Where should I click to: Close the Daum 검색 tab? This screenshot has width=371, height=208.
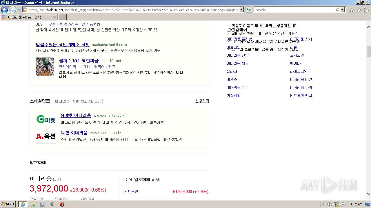coord(54,17)
